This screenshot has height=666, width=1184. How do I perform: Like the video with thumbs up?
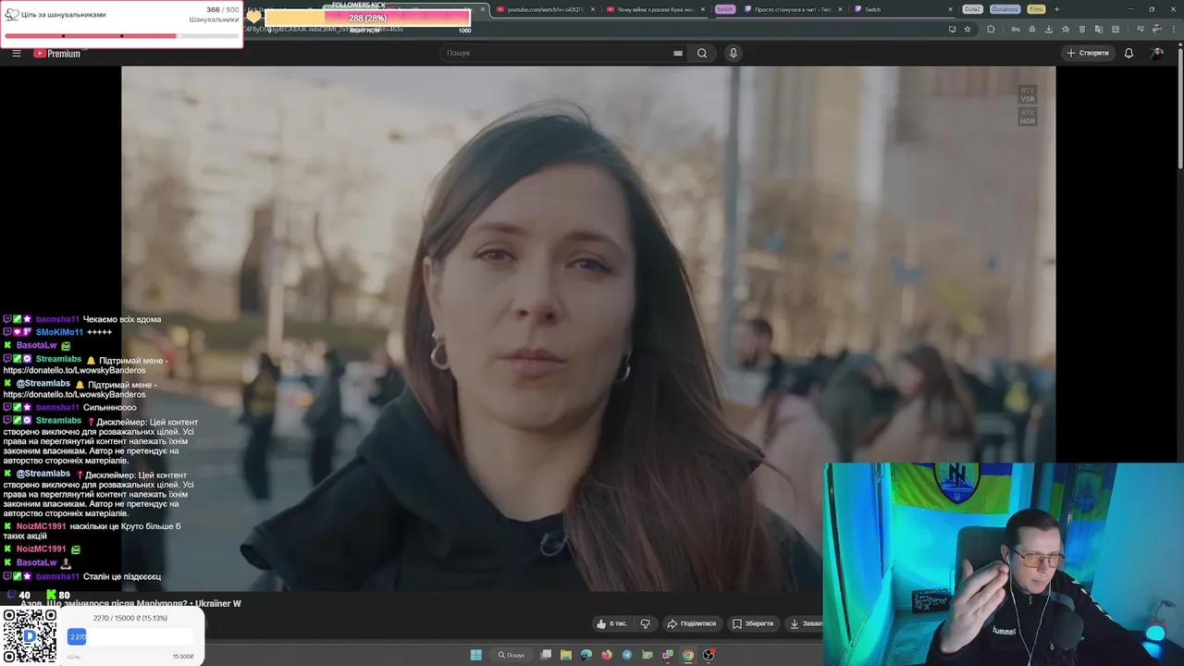[610, 623]
